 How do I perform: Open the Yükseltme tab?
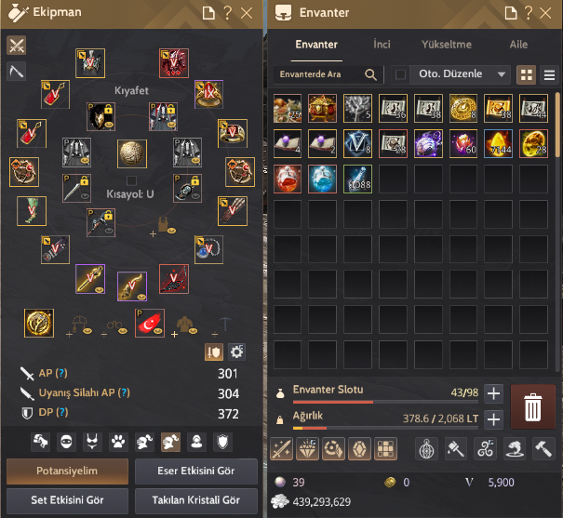click(447, 45)
